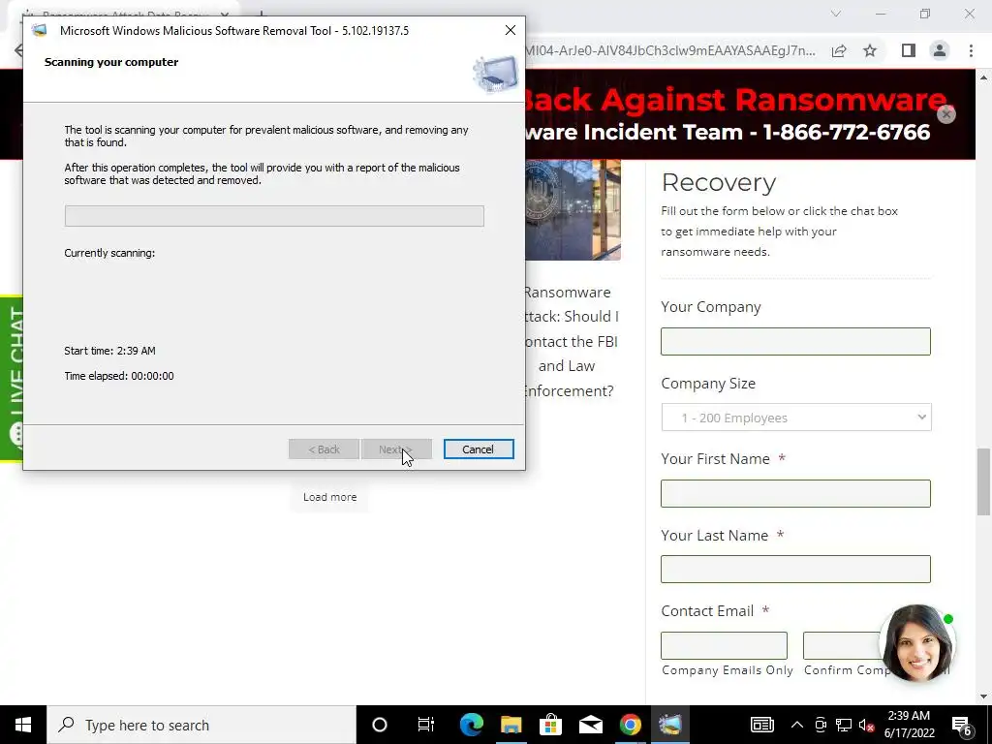The image size is (992, 744).
Task: Open Mail app from taskbar
Action: pos(590,725)
